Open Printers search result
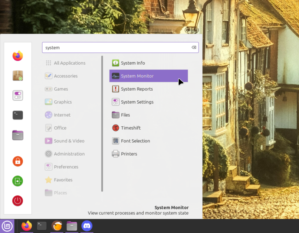Screen dimensions: 299x233 [149, 154]
